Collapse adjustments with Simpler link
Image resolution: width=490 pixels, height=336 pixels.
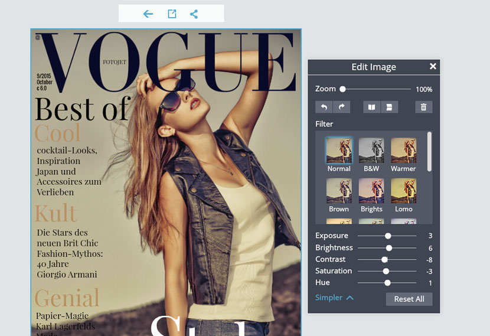pyautogui.click(x=334, y=298)
